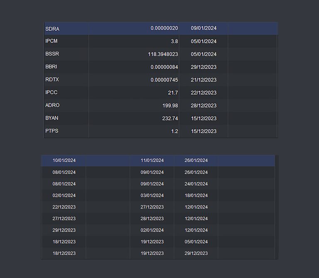
Task: Click the 118.3948023 value cell
Action: pyautogui.click(x=163, y=54)
